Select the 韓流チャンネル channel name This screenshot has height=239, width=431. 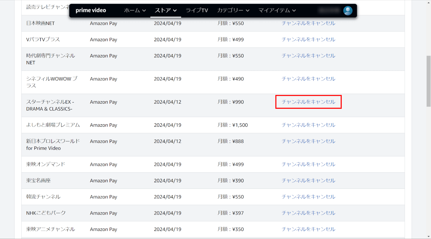(x=43, y=197)
